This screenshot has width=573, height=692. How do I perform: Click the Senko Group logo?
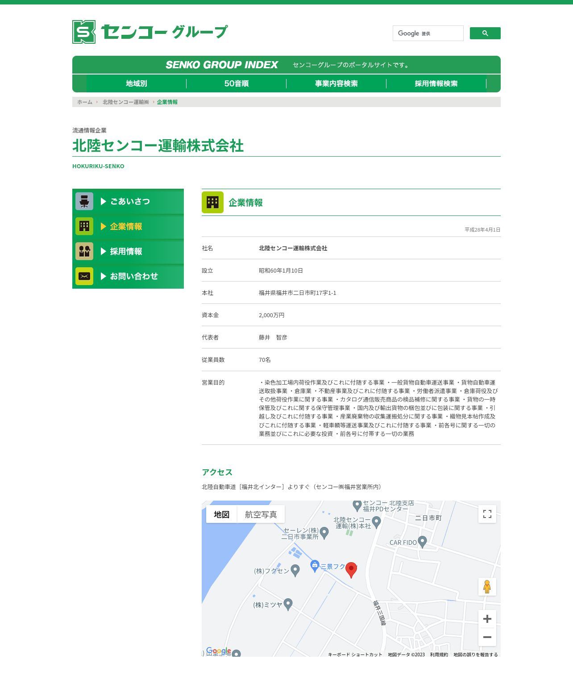click(150, 32)
